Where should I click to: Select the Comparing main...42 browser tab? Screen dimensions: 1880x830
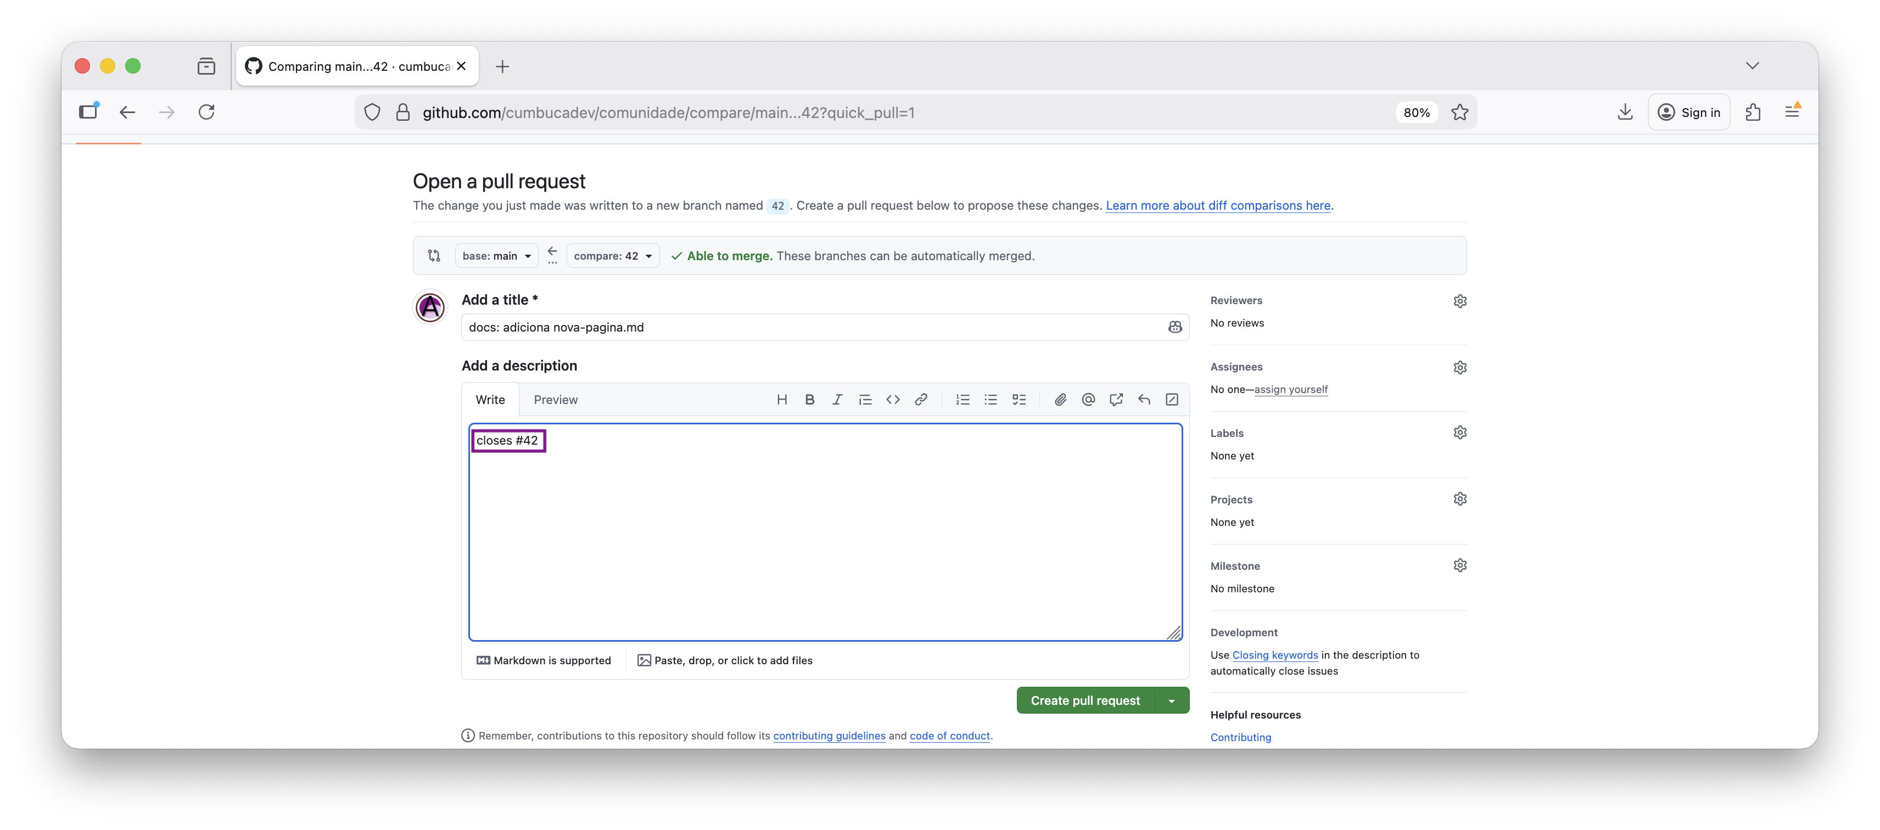point(357,66)
